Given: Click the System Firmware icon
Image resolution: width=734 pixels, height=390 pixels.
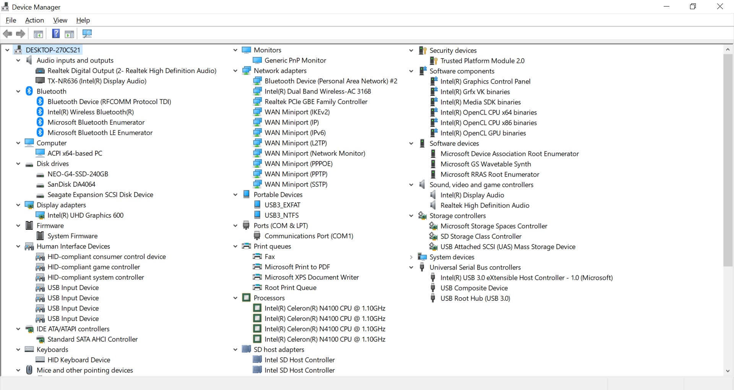Looking at the screenshot, I should coord(40,236).
